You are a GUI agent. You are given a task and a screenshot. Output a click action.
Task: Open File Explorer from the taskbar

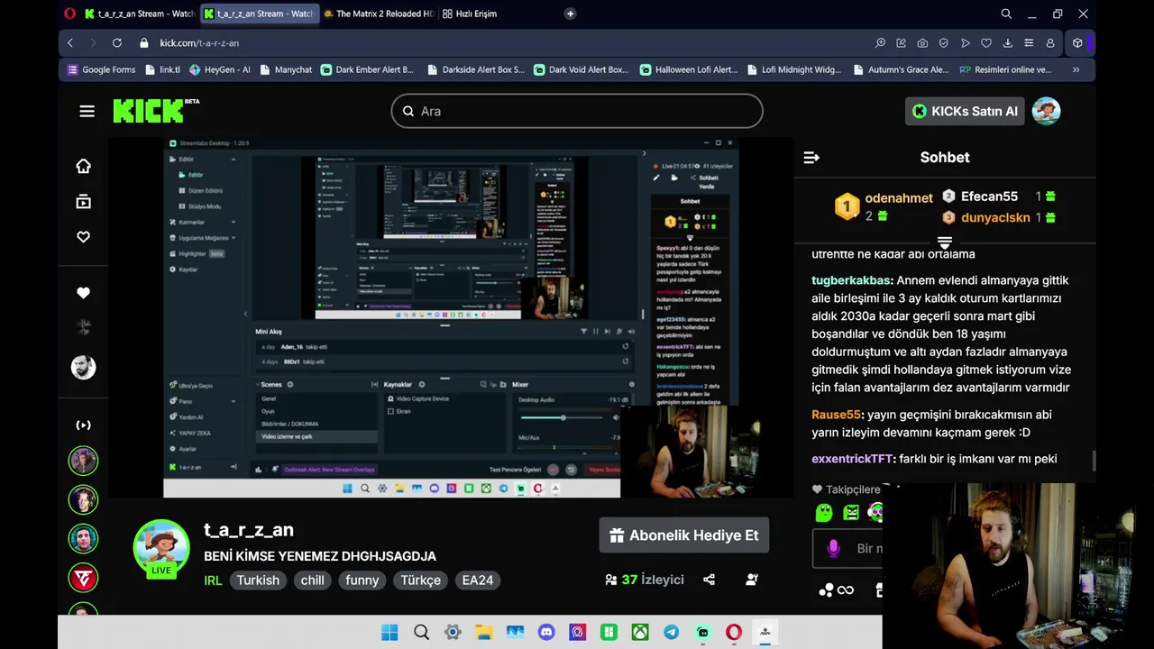point(483,632)
